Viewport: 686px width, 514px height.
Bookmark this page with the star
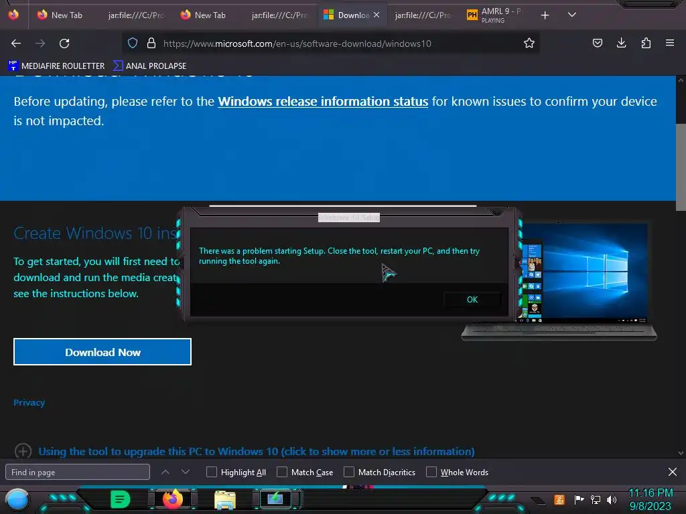click(x=529, y=43)
